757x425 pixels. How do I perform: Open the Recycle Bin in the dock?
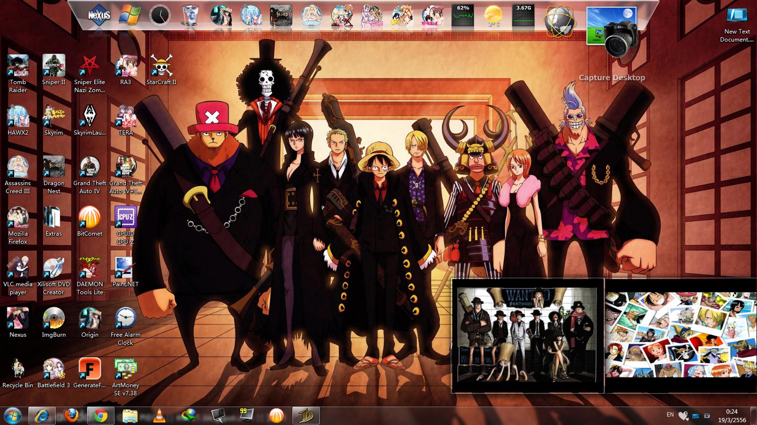click(x=190, y=16)
